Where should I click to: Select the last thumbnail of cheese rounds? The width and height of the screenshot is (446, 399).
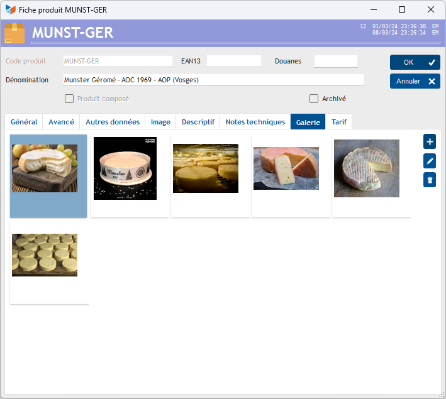45,255
